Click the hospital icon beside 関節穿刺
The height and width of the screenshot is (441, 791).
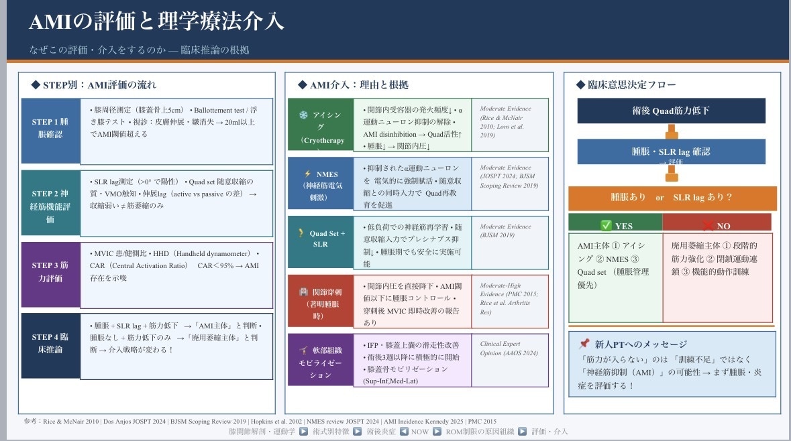point(303,292)
